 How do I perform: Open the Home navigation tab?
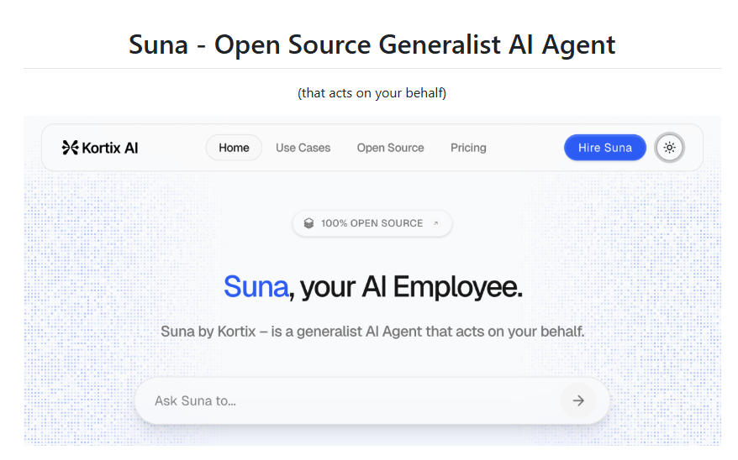(x=234, y=148)
